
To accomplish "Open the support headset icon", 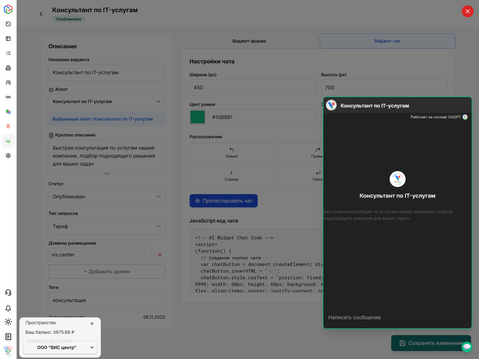I will click(x=8, y=293).
